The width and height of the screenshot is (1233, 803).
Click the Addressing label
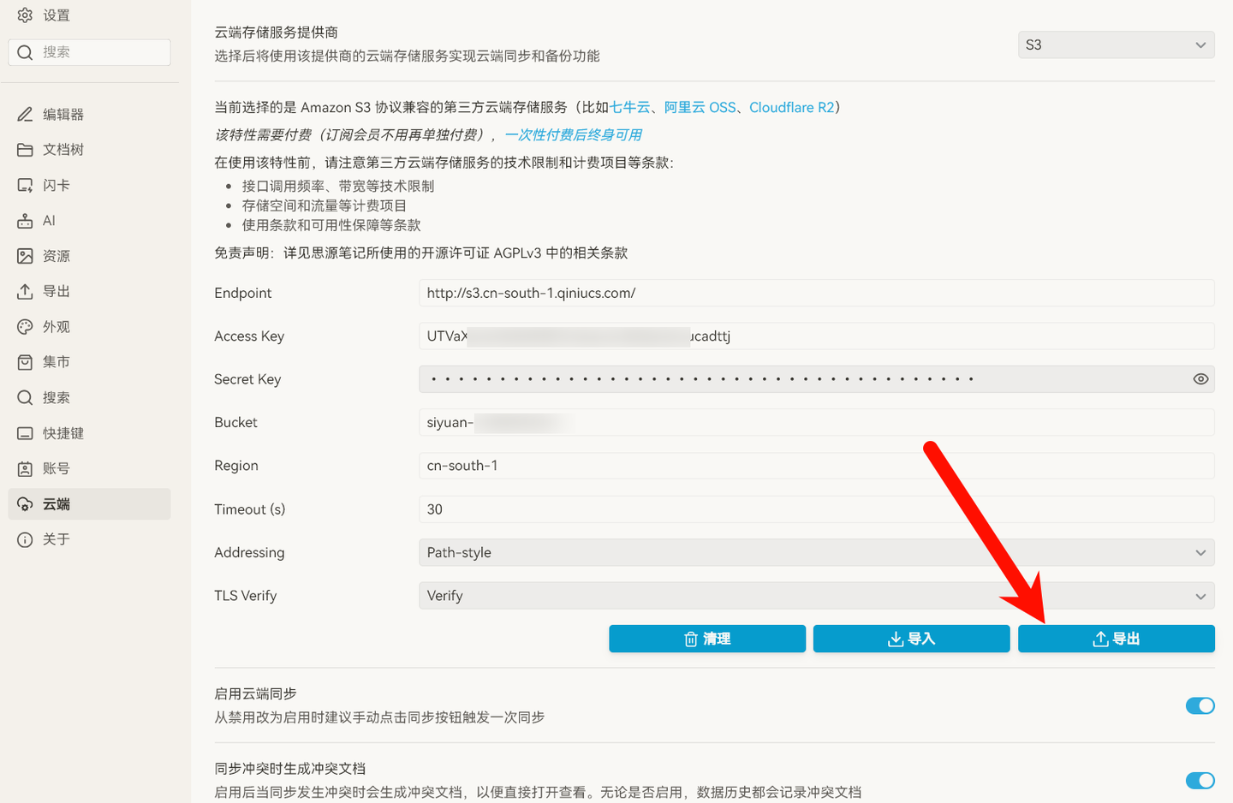(249, 552)
